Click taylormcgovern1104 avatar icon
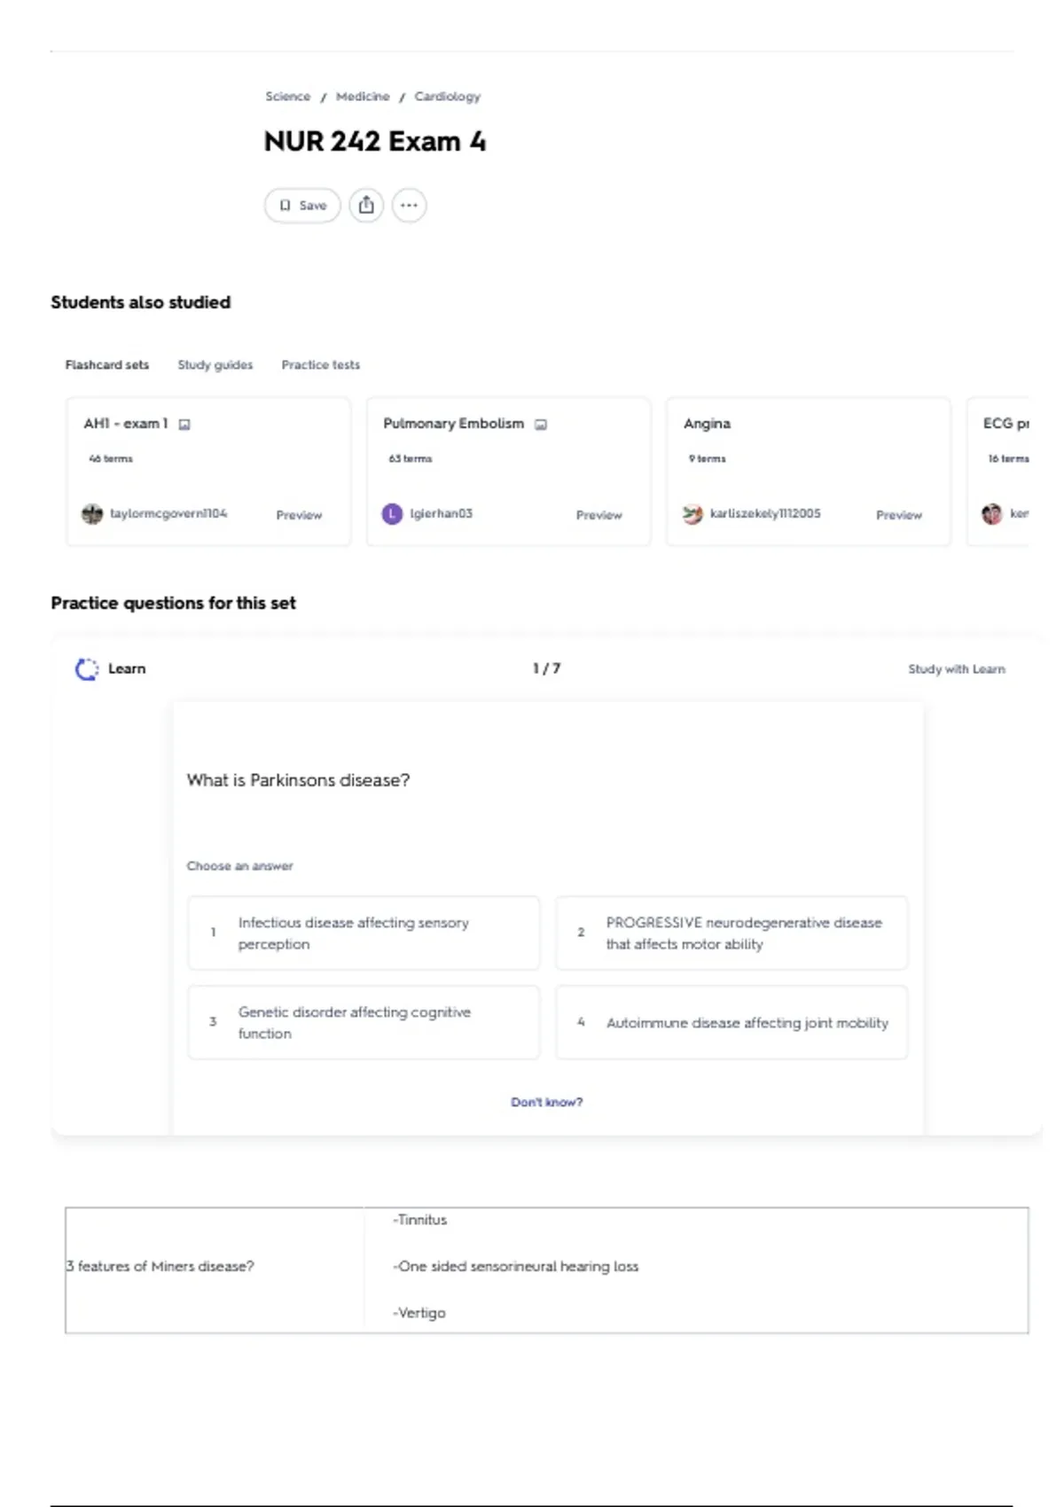1064x1507 pixels. pyautogui.click(x=92, y=514)
